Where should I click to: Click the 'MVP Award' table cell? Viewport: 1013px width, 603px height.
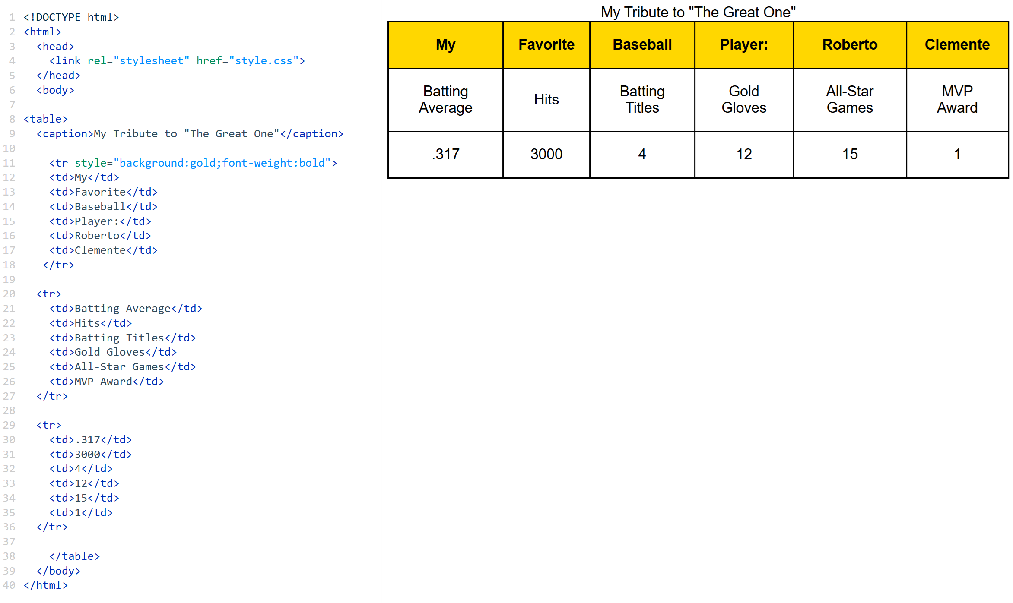[x=957, y=100]
